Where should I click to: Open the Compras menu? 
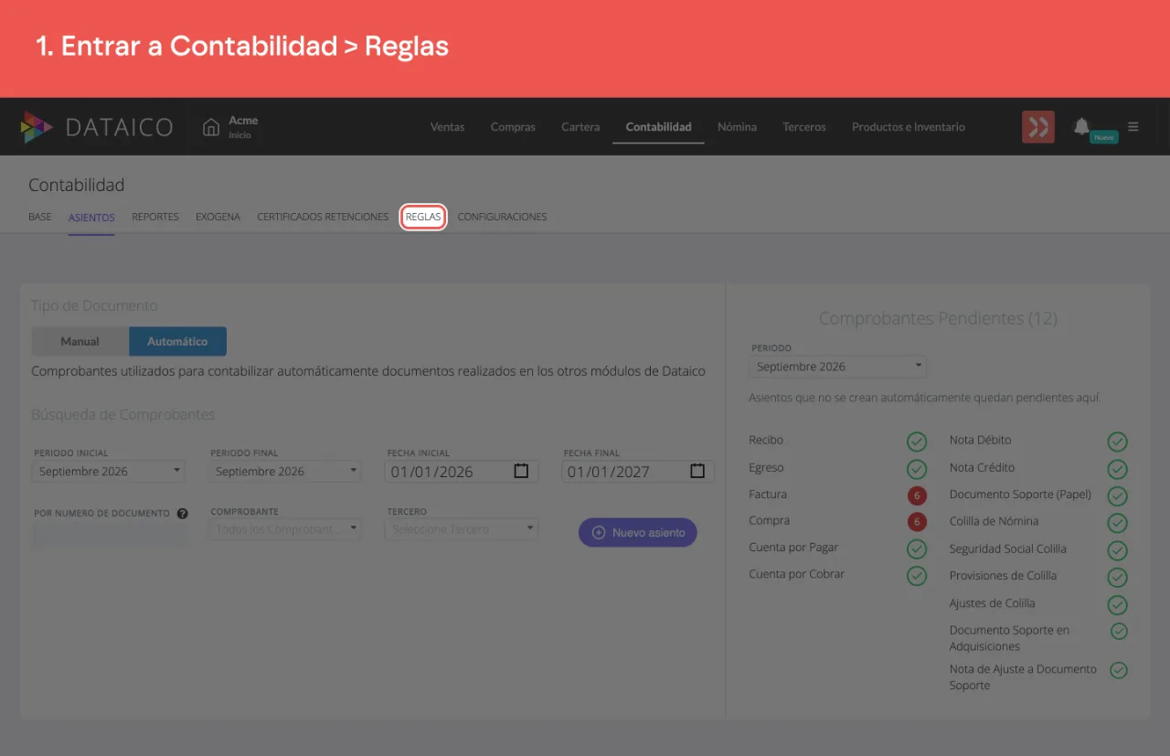[x=513, y=127]
